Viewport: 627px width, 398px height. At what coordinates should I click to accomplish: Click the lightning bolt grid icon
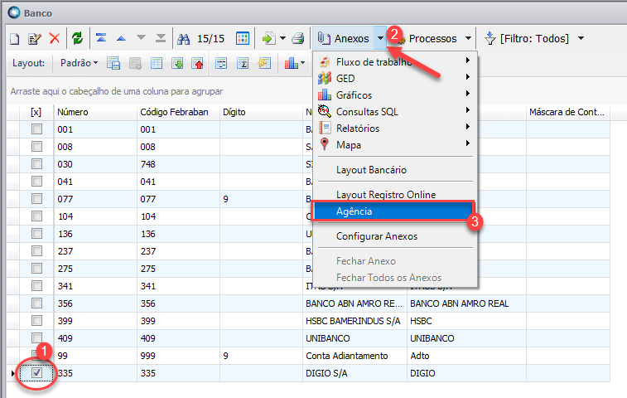tap(264, 63)
